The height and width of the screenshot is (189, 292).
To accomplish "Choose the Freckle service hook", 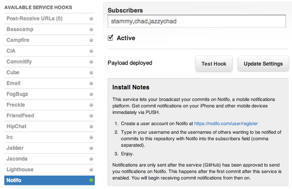I will pos(49,105).
